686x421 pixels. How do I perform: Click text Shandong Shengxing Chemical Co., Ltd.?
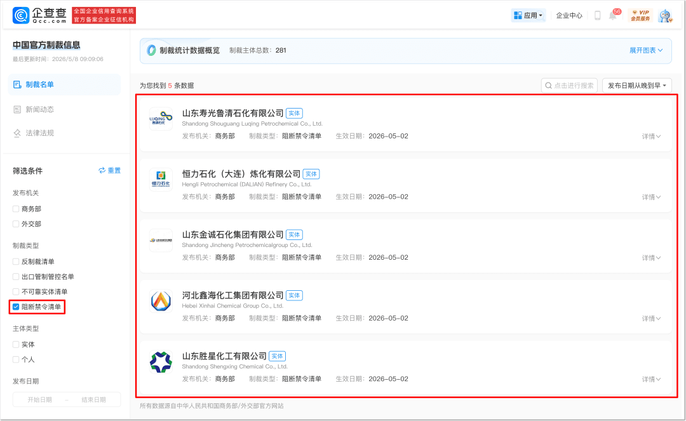click(235, 367)
